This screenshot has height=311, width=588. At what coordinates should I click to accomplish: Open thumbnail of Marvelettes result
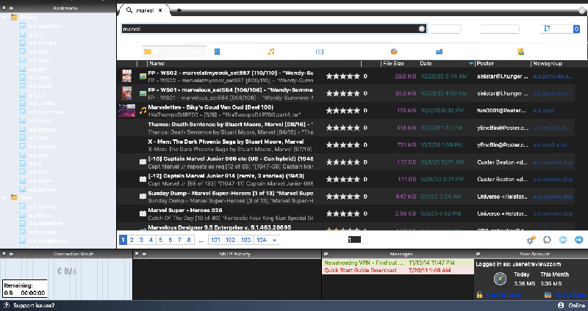click(126, 111)
